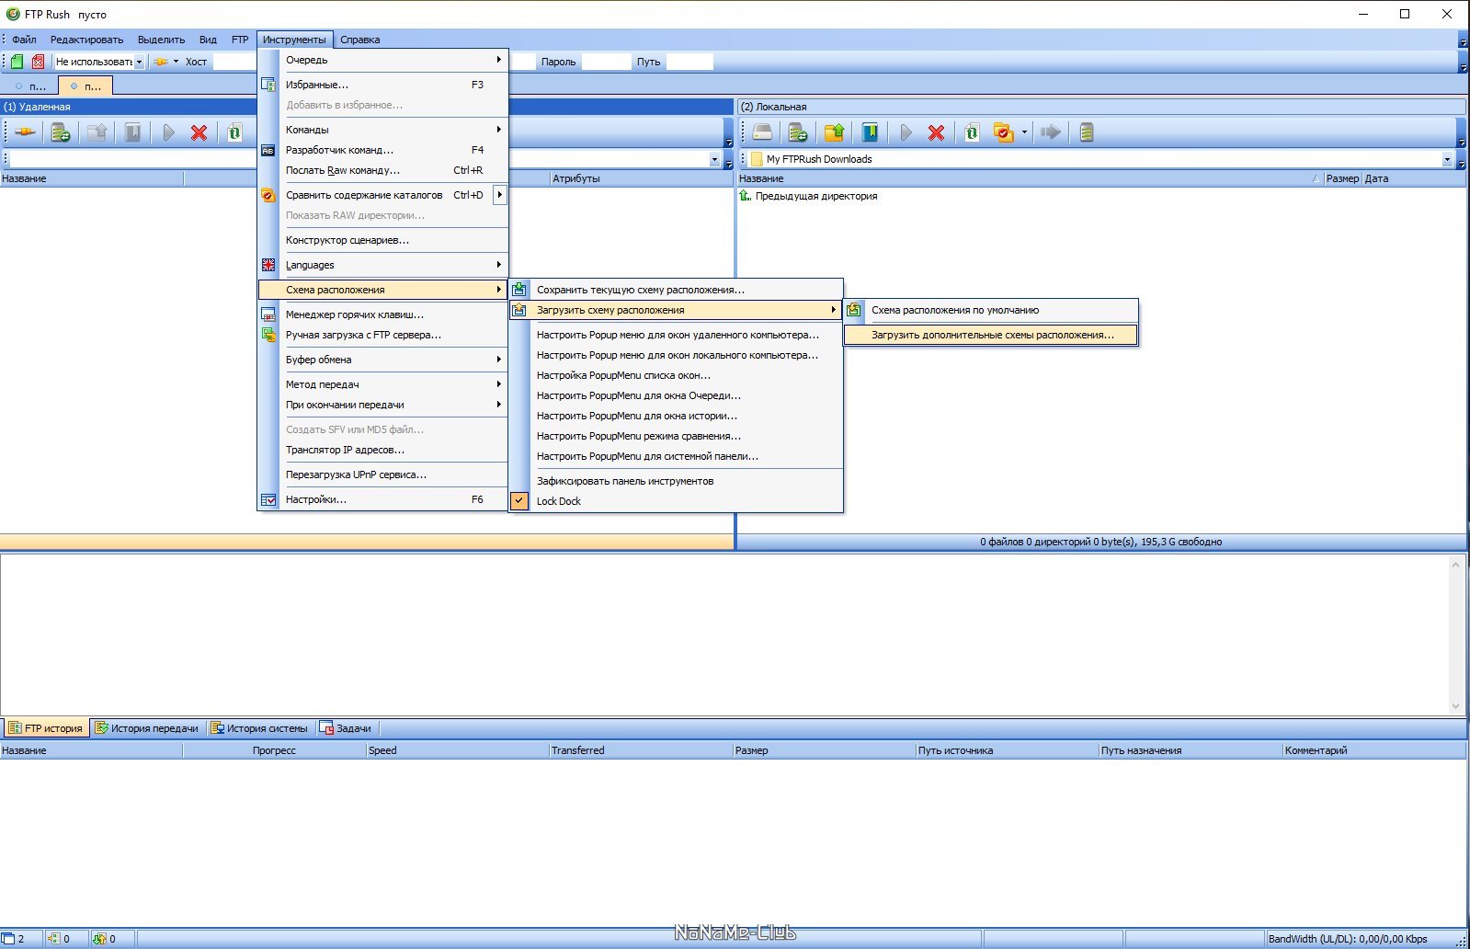The image size is (1470, 949).
Task: Click the download queue counter icon in status bar
Action: tap(53, 939)
